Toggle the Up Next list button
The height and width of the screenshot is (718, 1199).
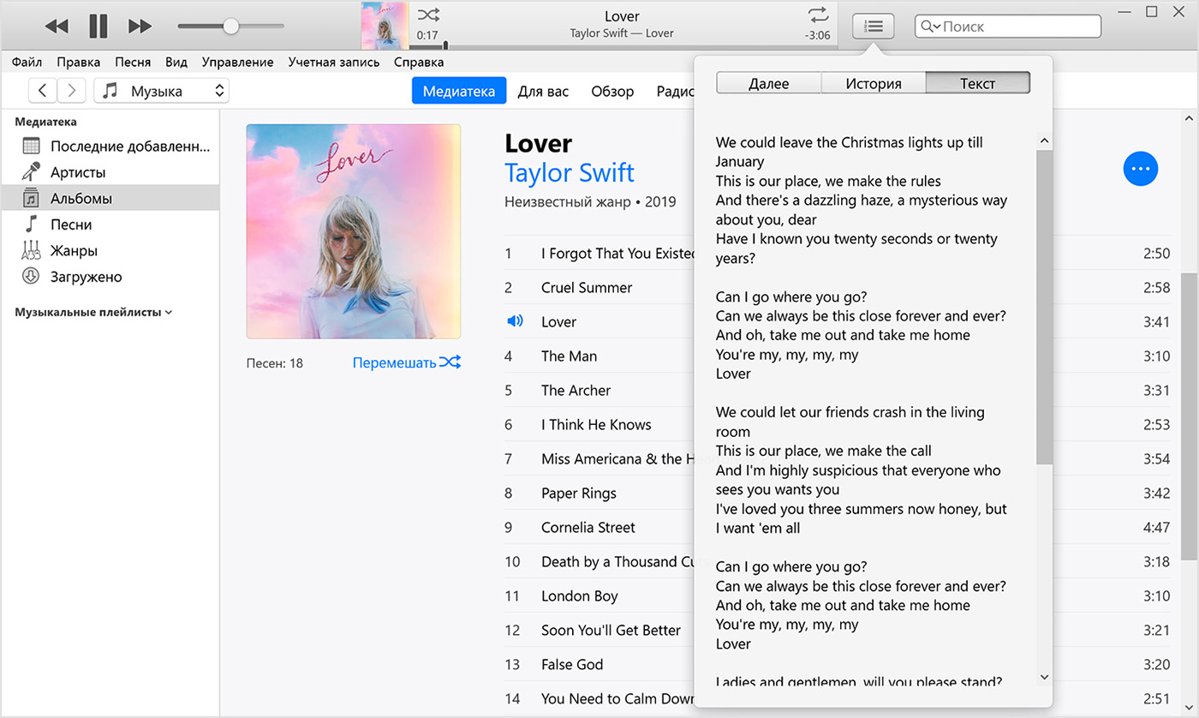pos(874,27)
